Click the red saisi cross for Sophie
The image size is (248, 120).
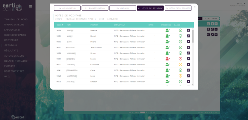pyautogui.click(x=181, y=59)
